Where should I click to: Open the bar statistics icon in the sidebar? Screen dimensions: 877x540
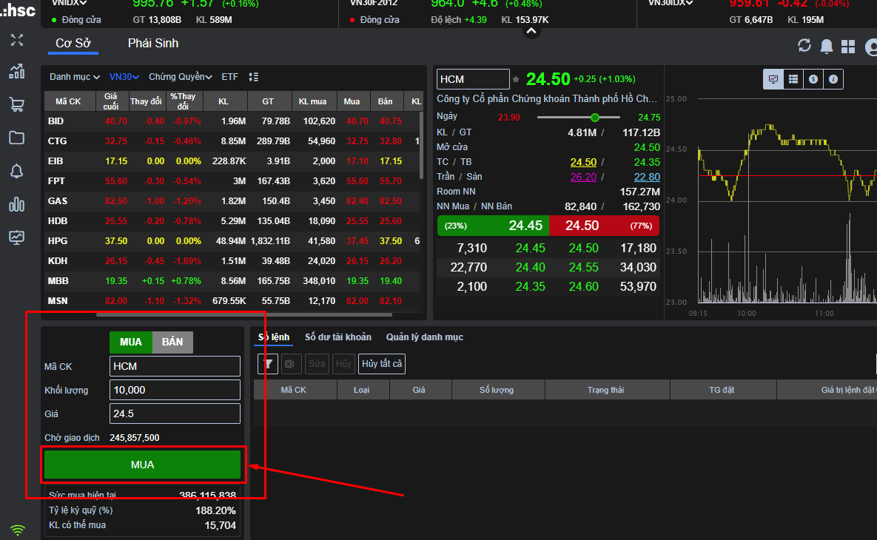[x=17, y=204]
